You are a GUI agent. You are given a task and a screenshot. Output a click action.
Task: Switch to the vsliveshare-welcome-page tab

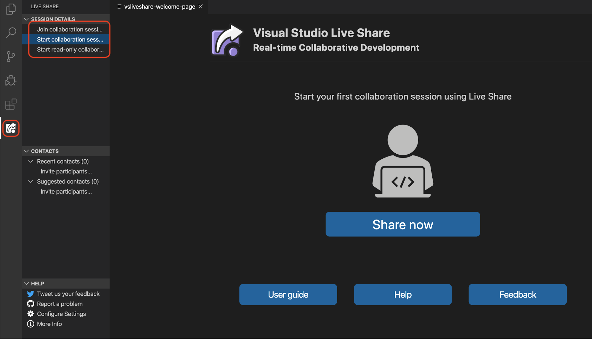pos(159,7)
